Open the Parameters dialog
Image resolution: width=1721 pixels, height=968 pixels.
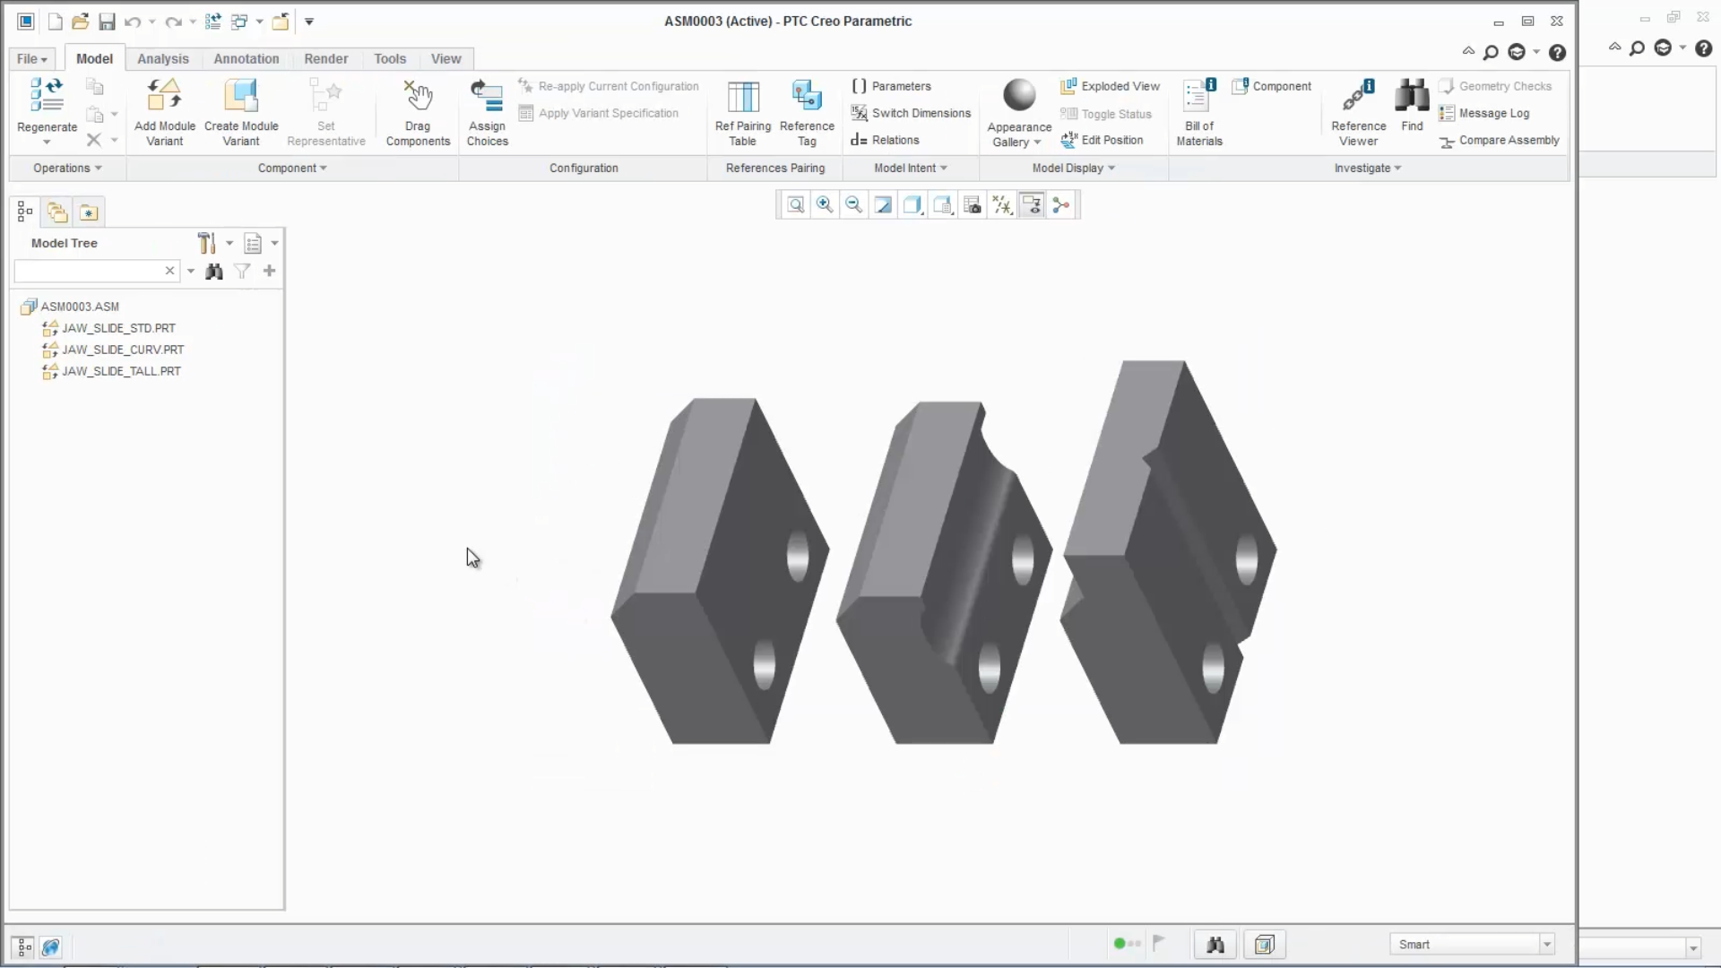click(891, 86)
